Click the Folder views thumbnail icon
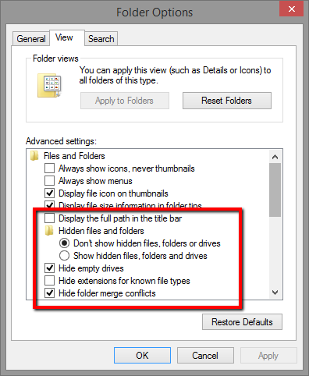Image resolution: width=309 pixels, height=376 pixels. pos(49,85)
